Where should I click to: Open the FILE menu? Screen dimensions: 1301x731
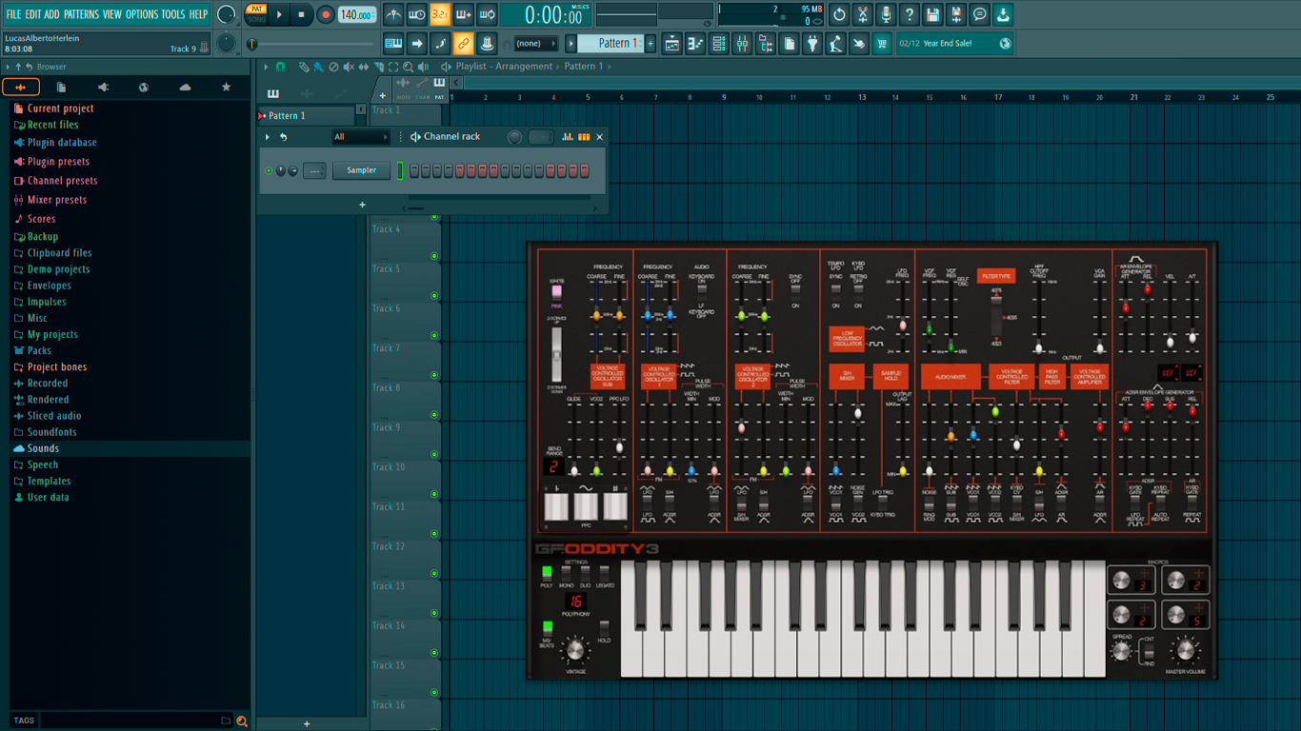tap(13, 14)
